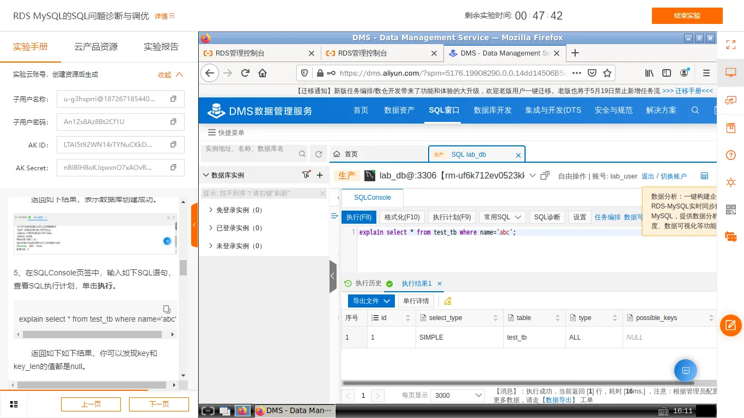Reload the Firefox page
The width and height of the screenshot is (744, 418).
point(245,73)
